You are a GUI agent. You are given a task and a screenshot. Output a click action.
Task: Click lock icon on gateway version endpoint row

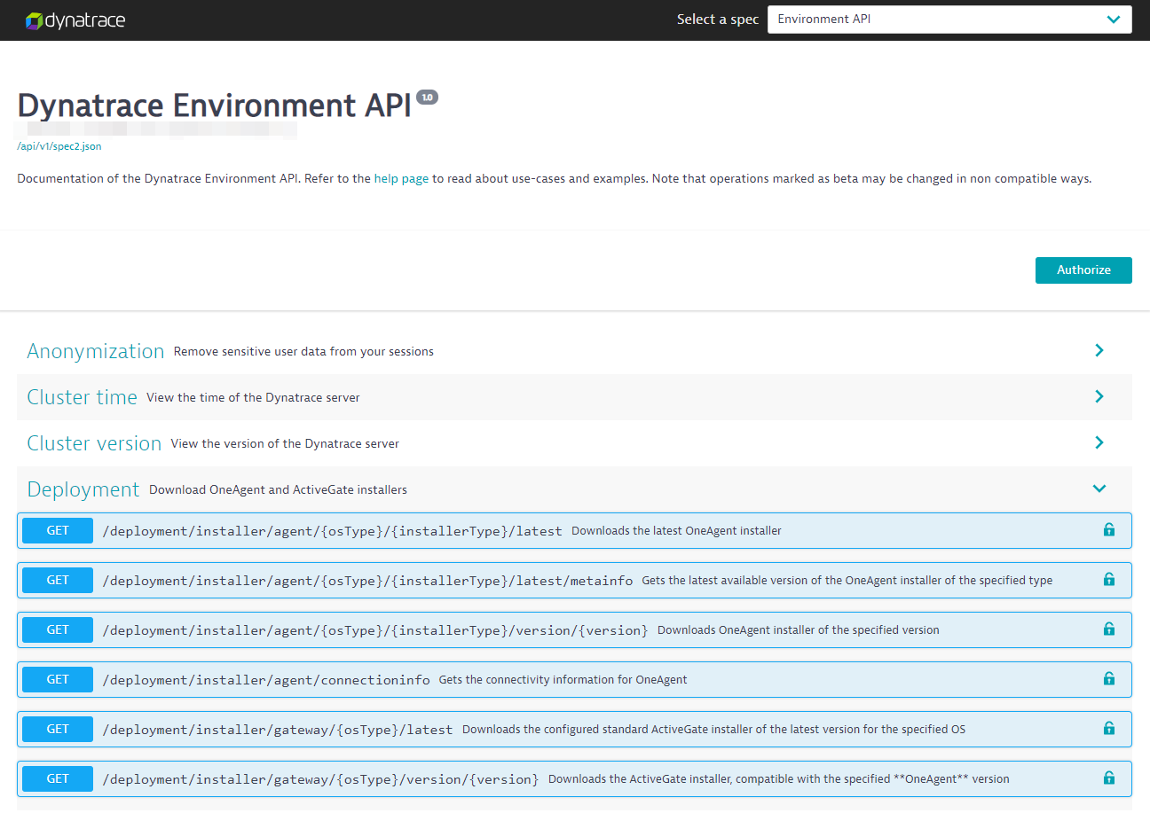(1108, 778)
